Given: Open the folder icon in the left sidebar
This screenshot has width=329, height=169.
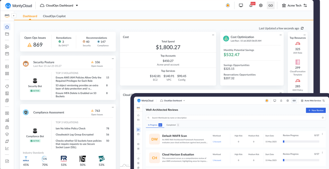Looking at the screenshot, I should tap(7, 34).
